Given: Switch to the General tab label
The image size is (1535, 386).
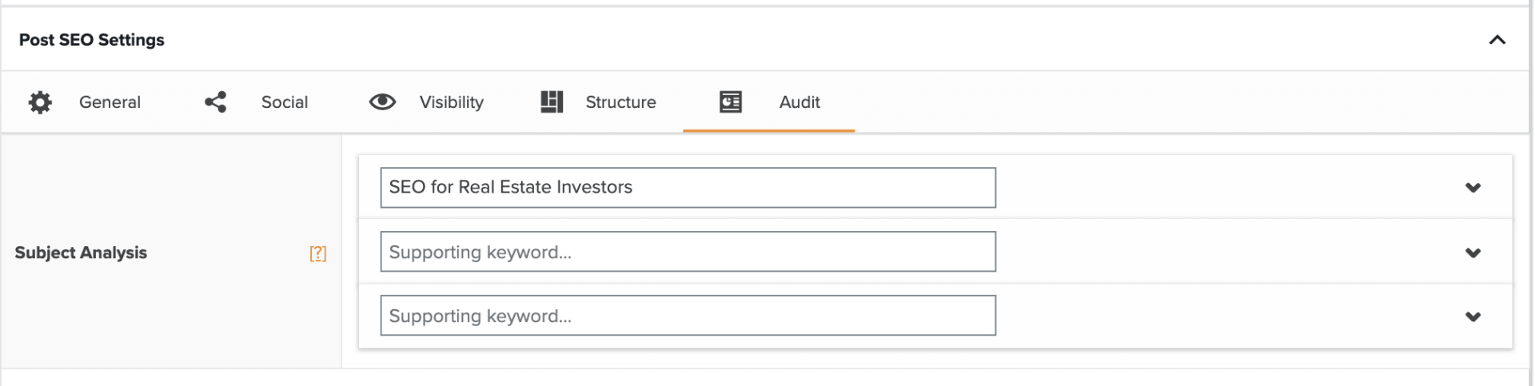Looking at the screenshot, I should 110,102.
